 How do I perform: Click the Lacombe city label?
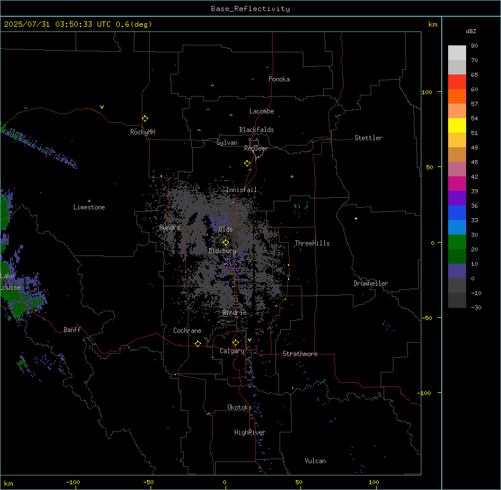(x=262, y=111)
